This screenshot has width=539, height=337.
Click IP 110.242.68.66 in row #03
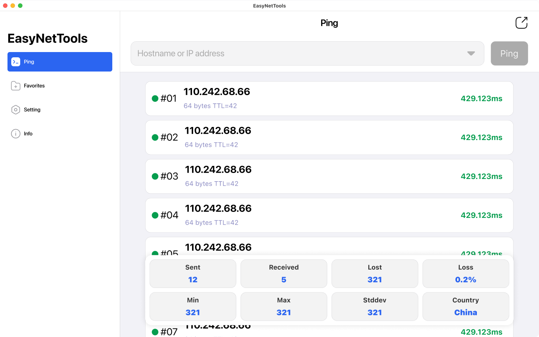(218, 170)
